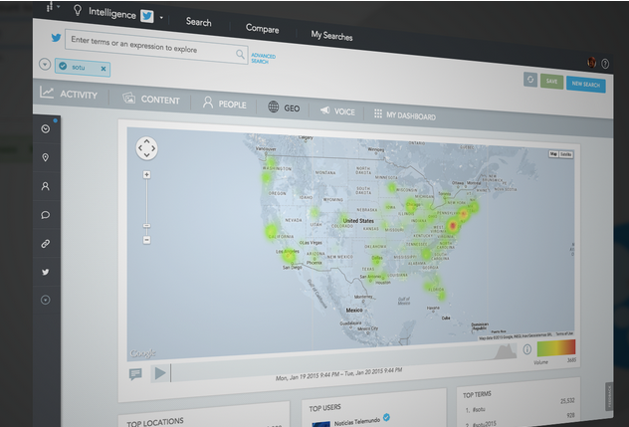
Task: Click the red hotspot near Washington DC
Action: pos(453,226)
